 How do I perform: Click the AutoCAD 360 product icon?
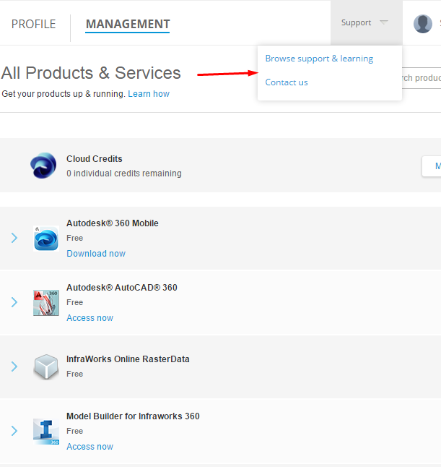46,303
